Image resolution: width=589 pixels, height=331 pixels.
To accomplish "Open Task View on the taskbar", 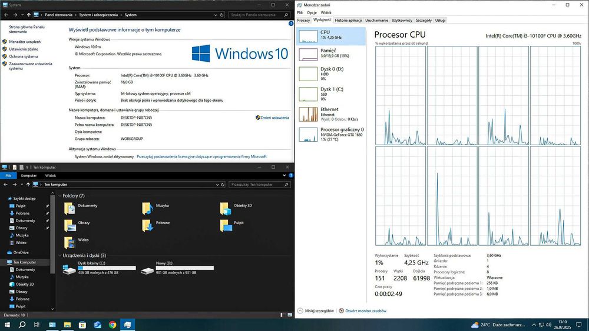I will (x=37, y=325).
